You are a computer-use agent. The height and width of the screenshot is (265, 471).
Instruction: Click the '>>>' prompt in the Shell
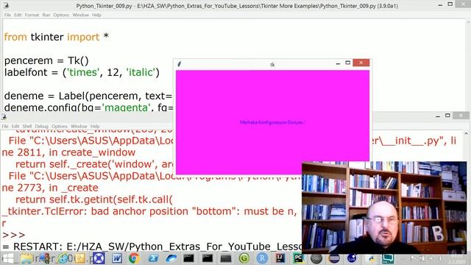[x=13, y=235]
